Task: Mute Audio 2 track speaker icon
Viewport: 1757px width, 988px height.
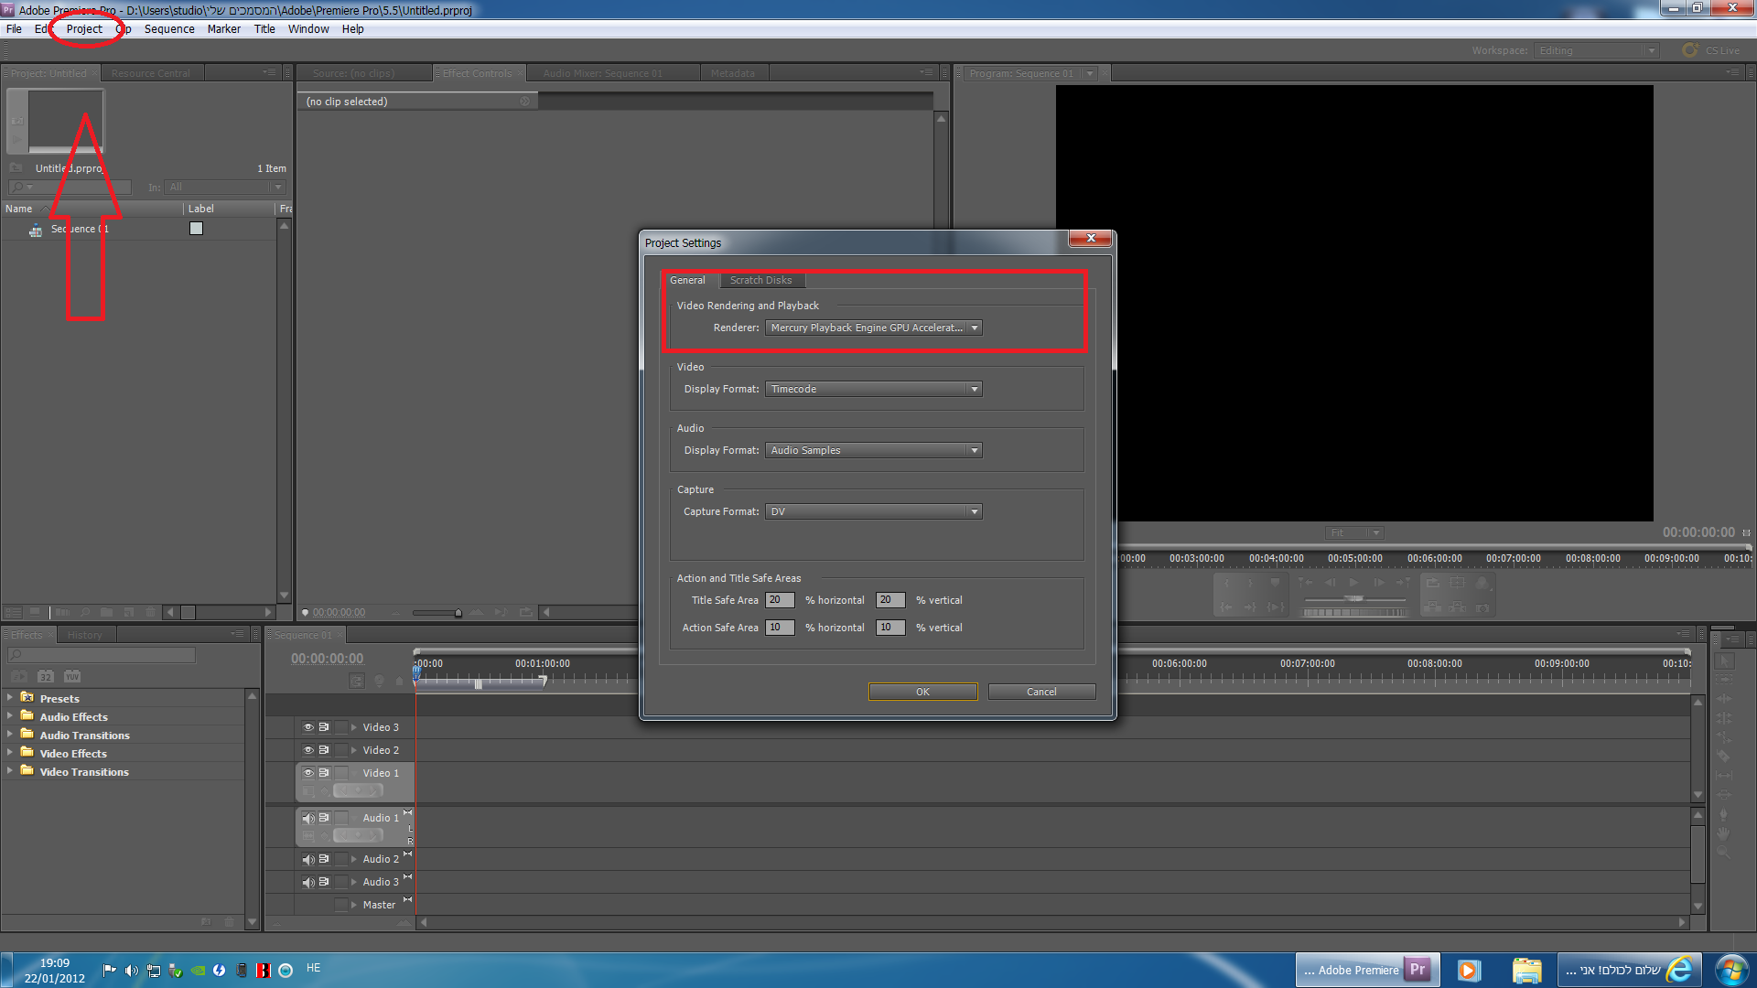Action: click(x=308, y=859)
